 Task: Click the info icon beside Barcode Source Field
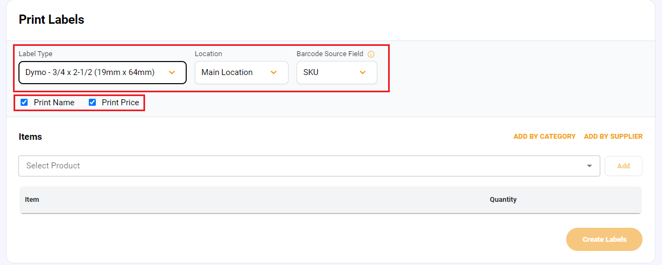click(371, 55)
